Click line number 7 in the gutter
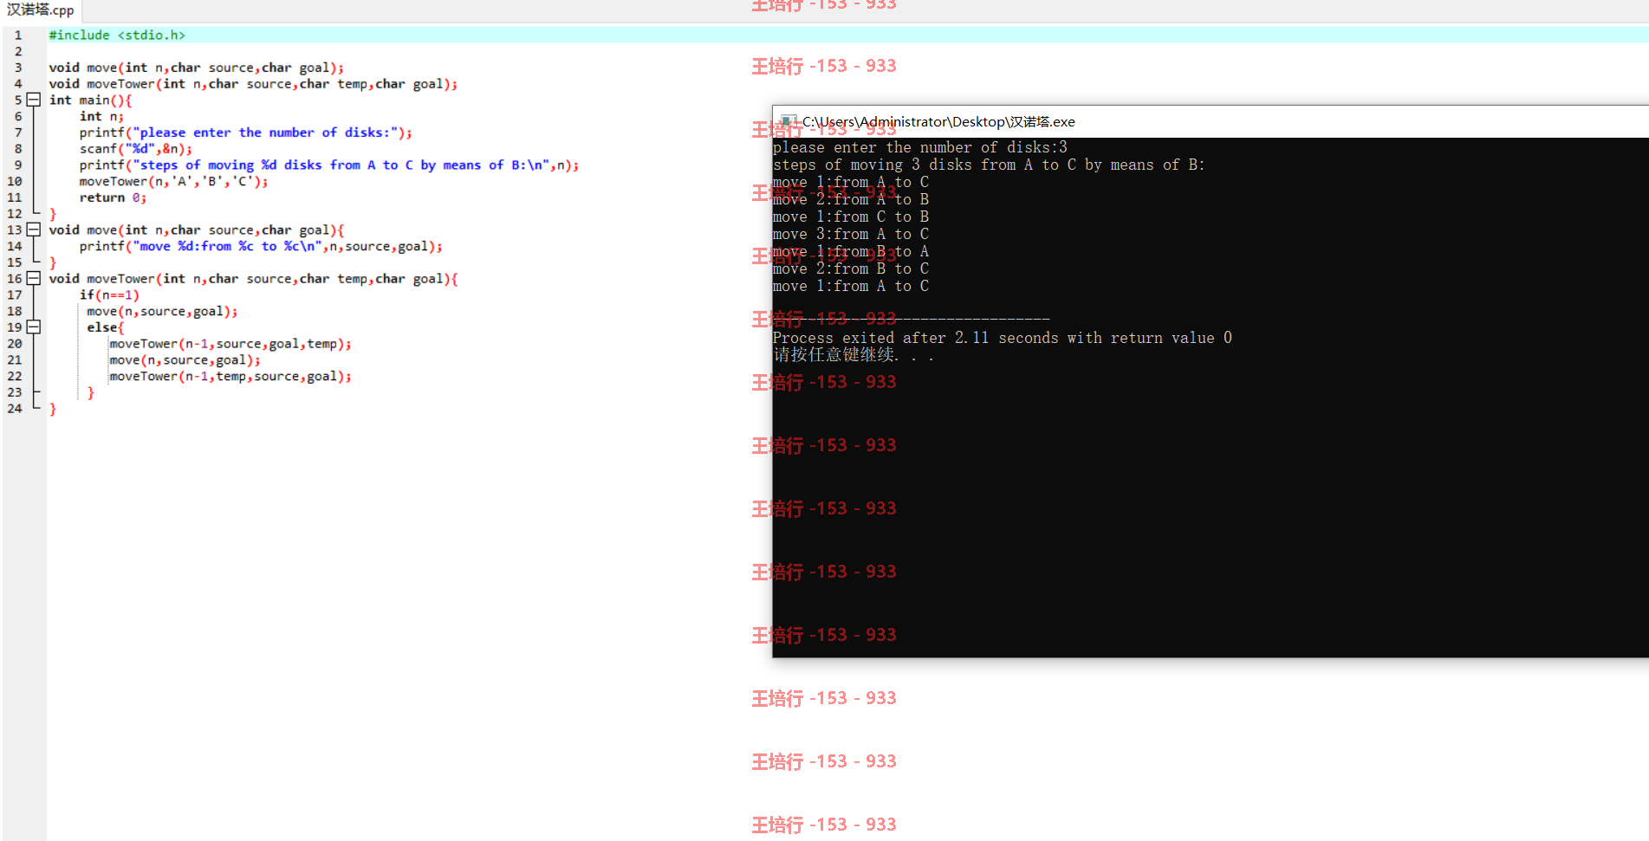 pyautogui.click(x=17, y=133)
